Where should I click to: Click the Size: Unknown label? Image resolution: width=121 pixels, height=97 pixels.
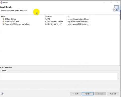click(x=6, y=67)
